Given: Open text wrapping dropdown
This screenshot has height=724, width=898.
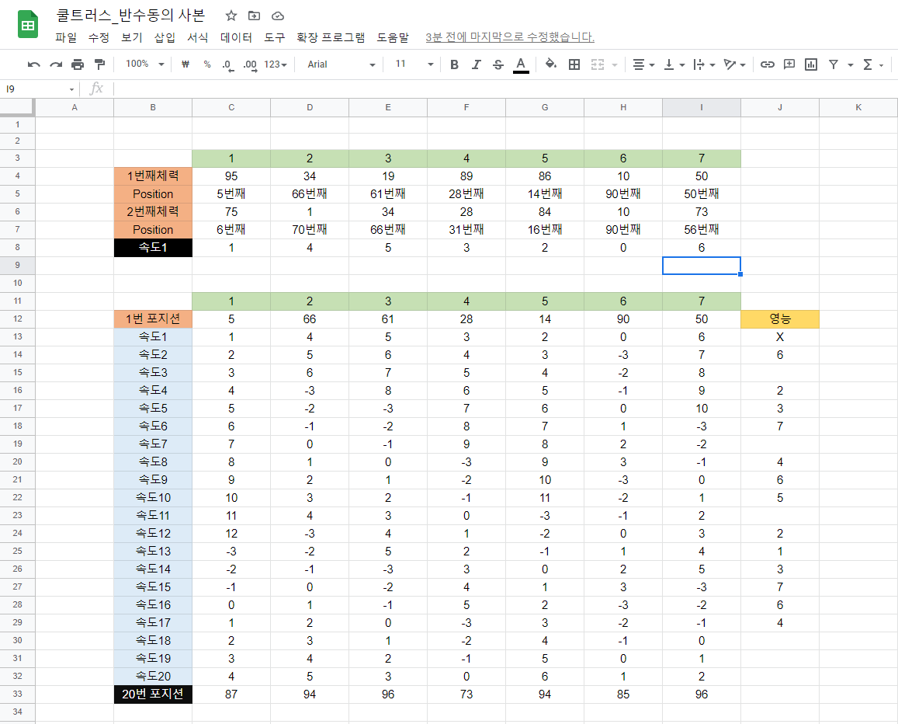Looking at the screenshot, I should coord(704,64).
